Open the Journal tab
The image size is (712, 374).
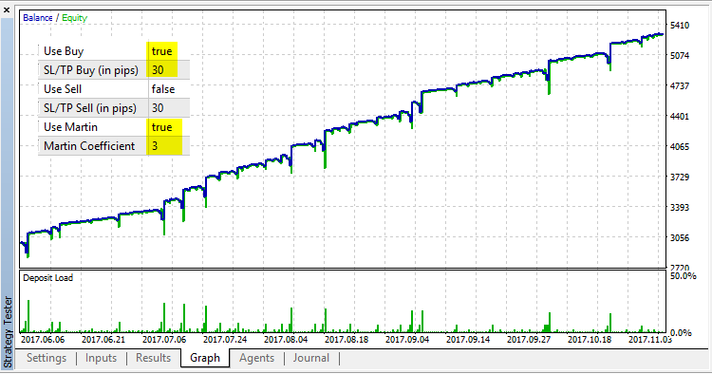[311, 358]
